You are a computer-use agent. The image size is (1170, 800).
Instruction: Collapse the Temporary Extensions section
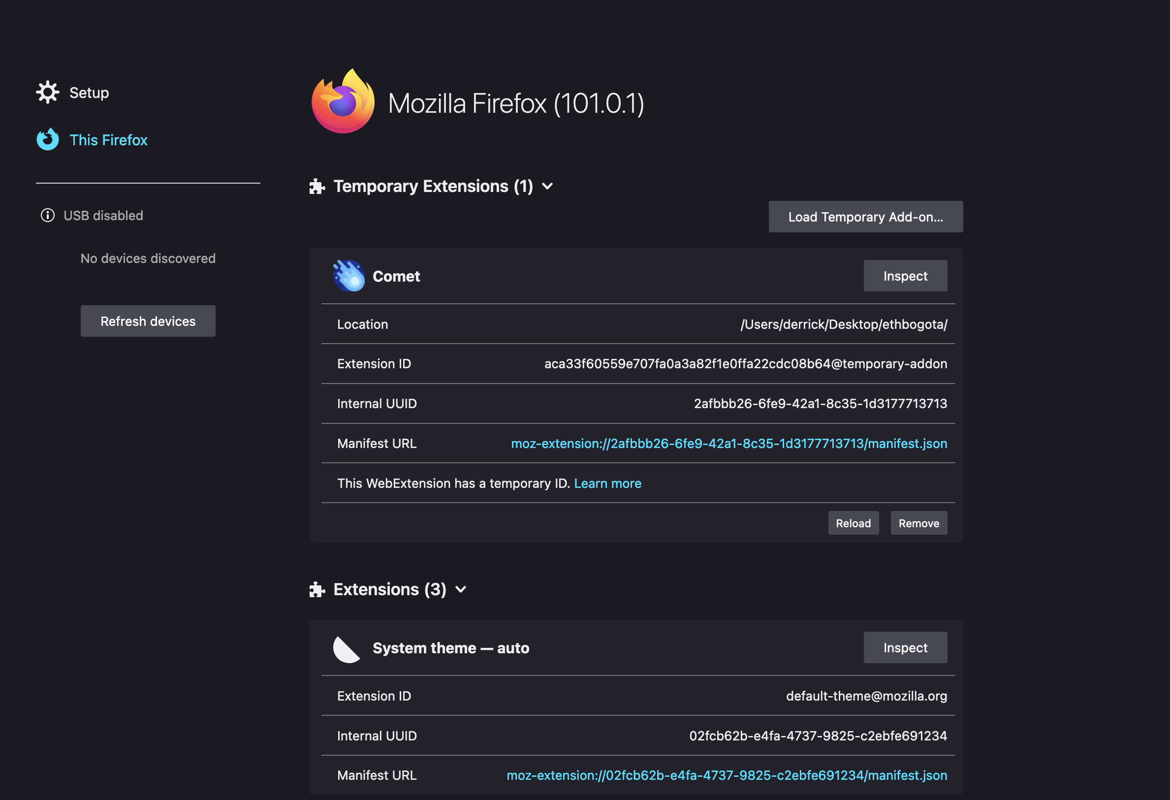click(548, 186)
